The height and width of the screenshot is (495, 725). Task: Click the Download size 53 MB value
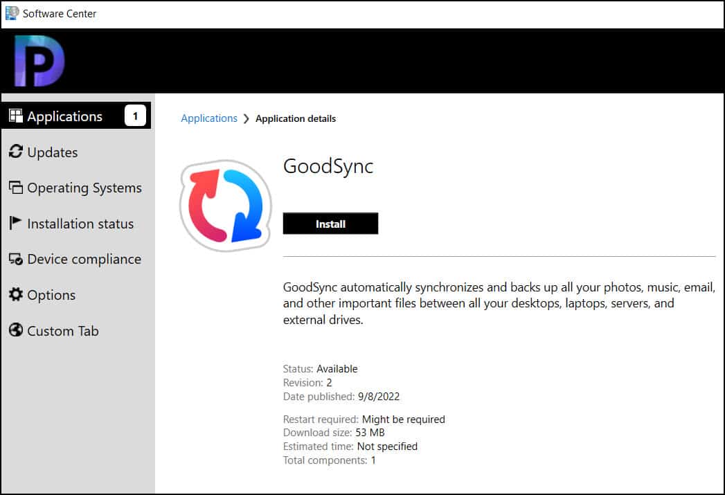point(370,433)
